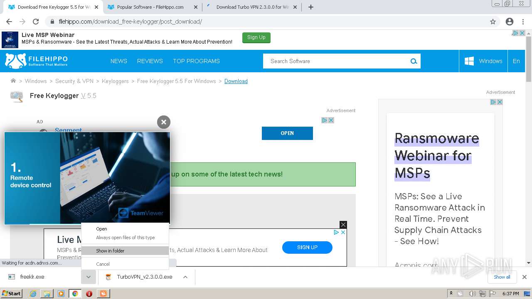The width and height of the screenshot is (532, 299).
Task: Open TurboVPN_v2.3.0.0.exe downloaded file
Action: (144, 277)
